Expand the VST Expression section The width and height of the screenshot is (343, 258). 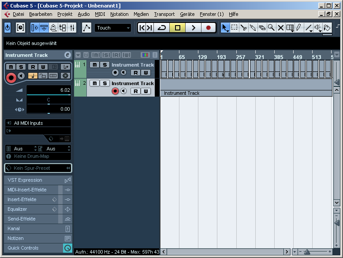pyautogui.click(x=38, y=180)
